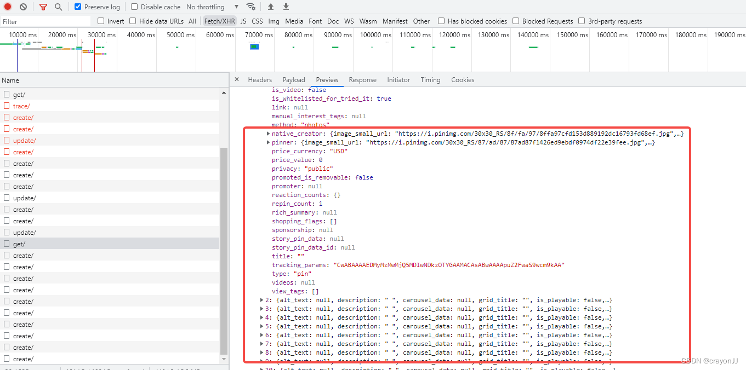746x370 pixels.
Task: Switch to the Headers tab
Action: coord(260,80)
